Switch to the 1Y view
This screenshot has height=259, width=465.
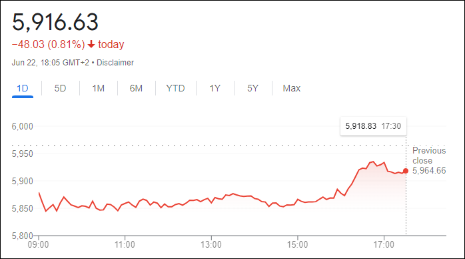[x=215, y=89]
